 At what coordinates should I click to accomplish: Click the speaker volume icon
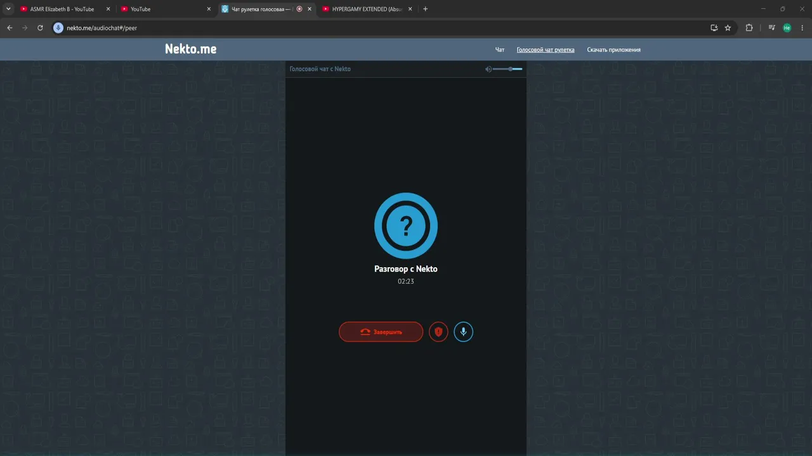488,69
